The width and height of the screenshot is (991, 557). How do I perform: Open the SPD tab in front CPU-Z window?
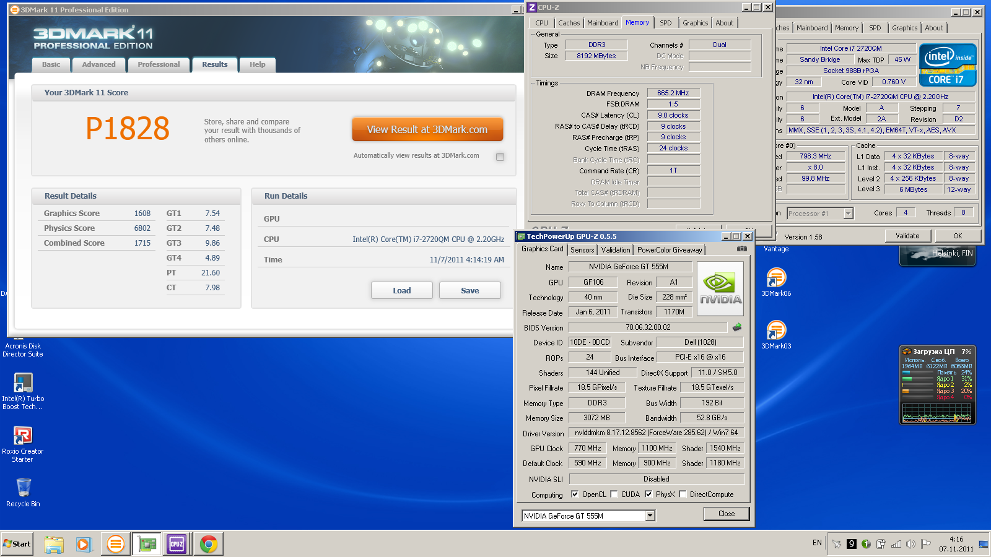pyautogui.click(x=666, y=23)
